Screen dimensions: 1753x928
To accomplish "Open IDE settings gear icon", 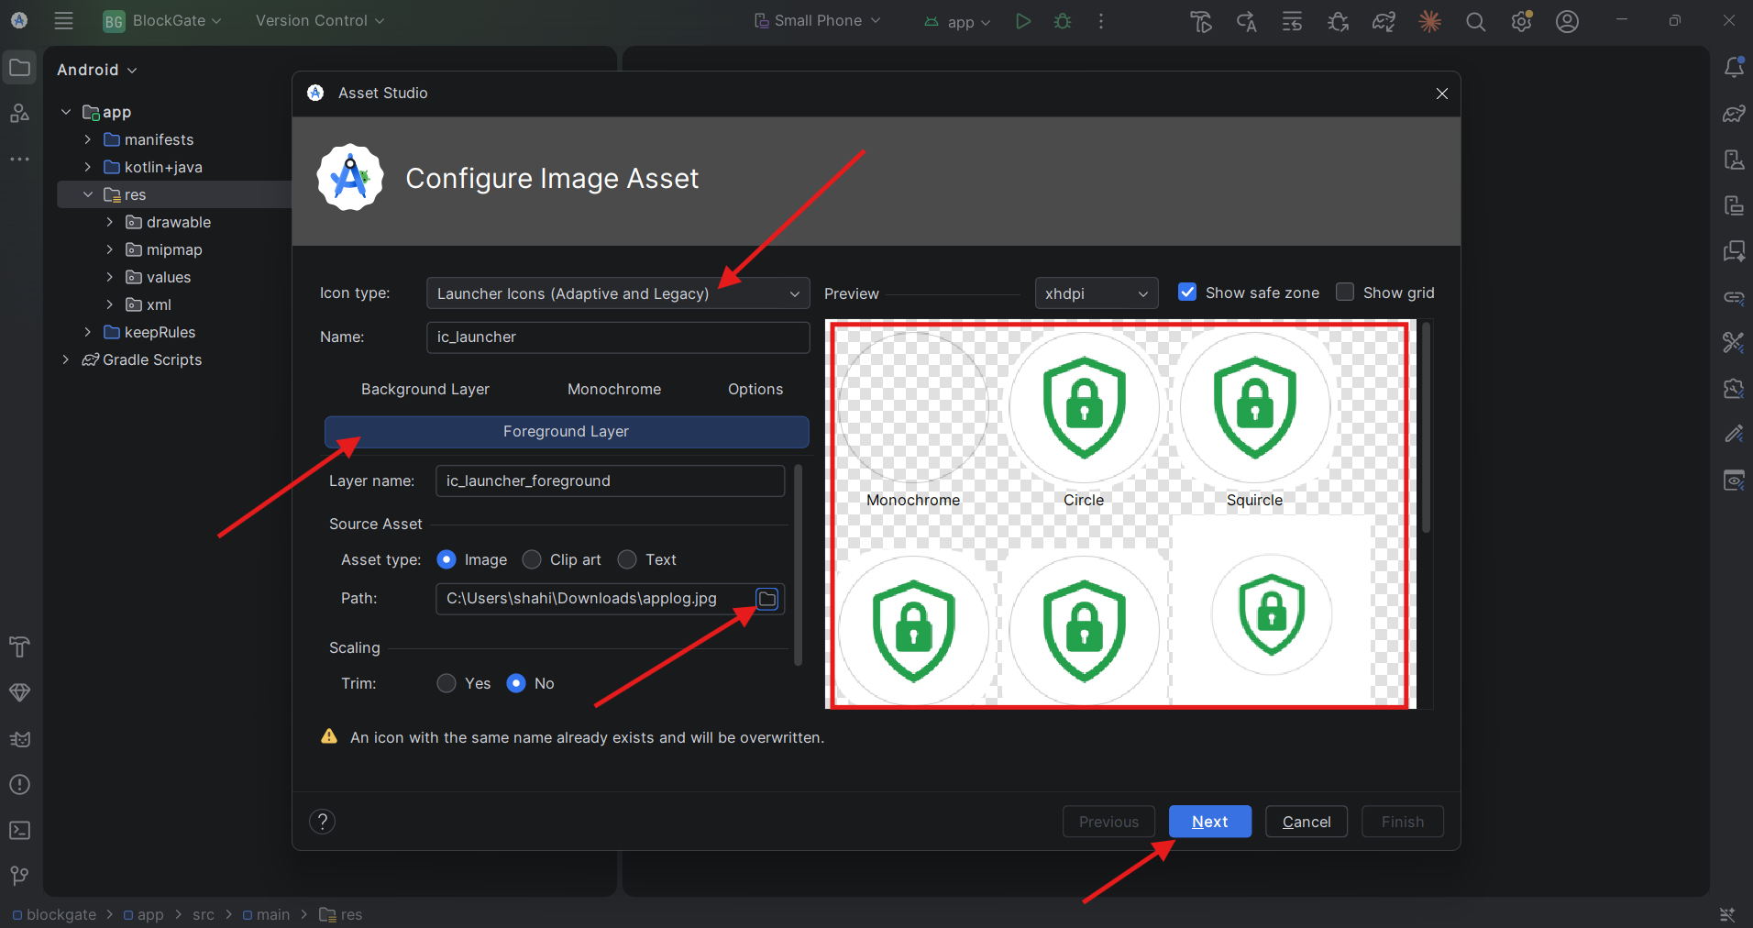I will click(x=1522, y=21).
